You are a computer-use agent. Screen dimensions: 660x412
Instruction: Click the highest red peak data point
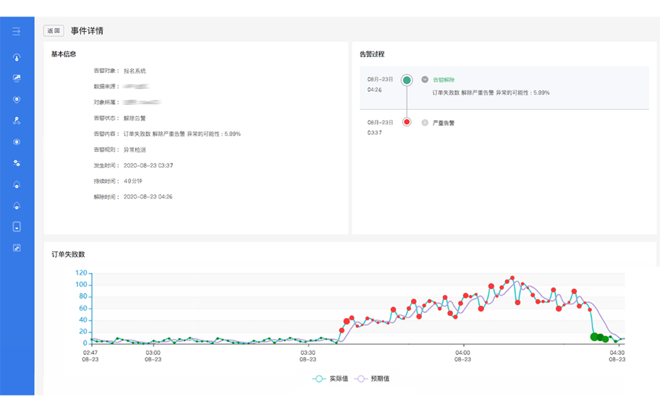512,278
